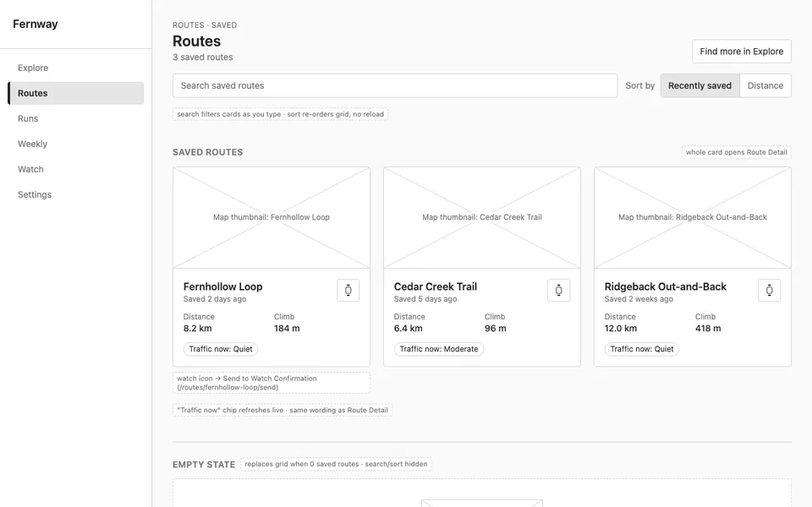Click the search filters cards annotation note

tap(280, 114)
